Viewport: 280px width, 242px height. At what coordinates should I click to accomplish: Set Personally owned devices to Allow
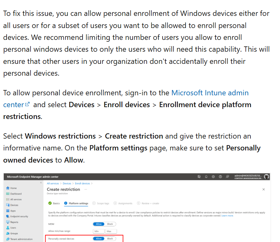click(98, 239)
